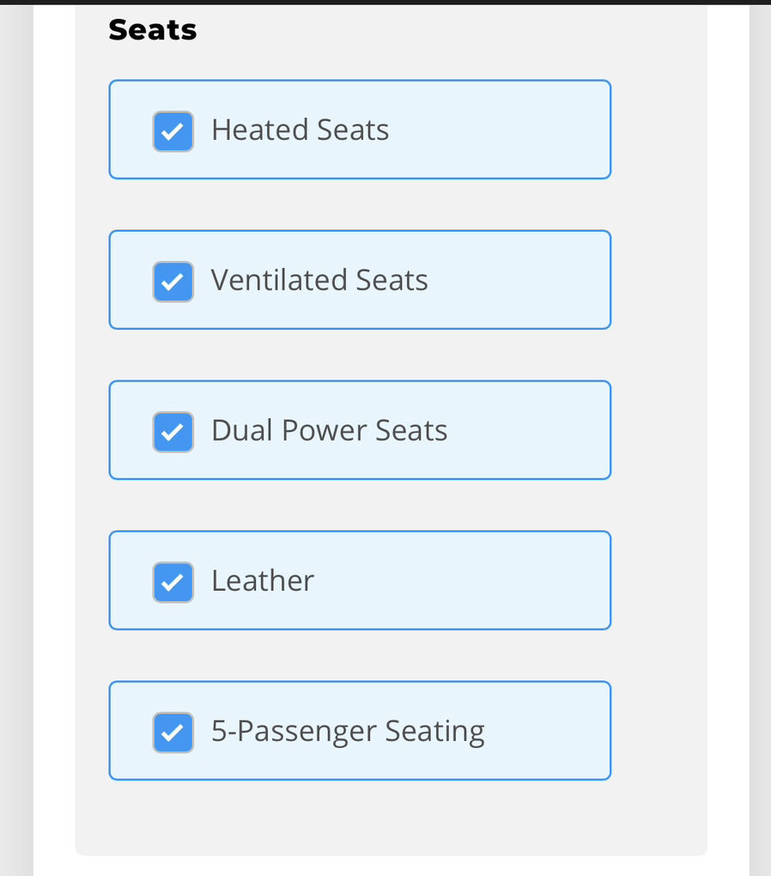Click the Heated Seats label text

300,131
